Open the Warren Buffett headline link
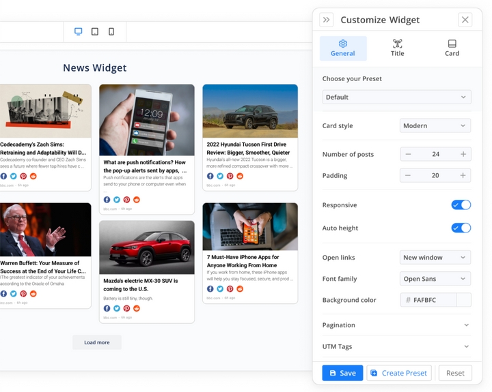The width and height of the screenshot is (492, 392). (43, 267)
